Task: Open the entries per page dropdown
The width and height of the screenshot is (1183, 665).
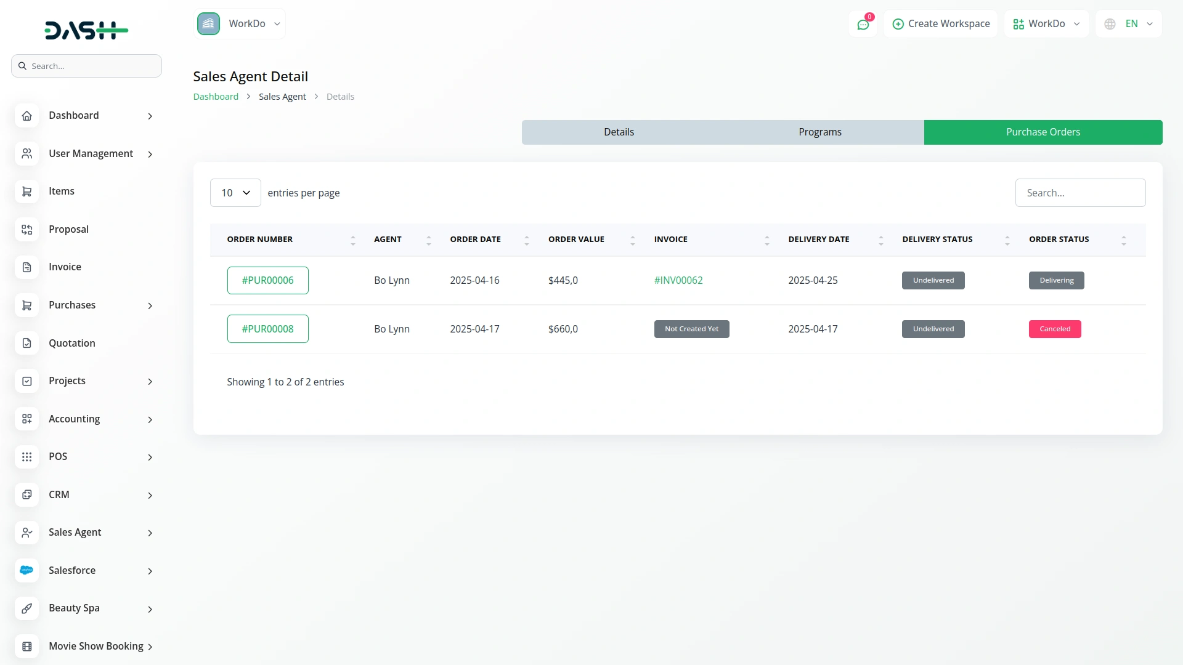Action: 235,193
